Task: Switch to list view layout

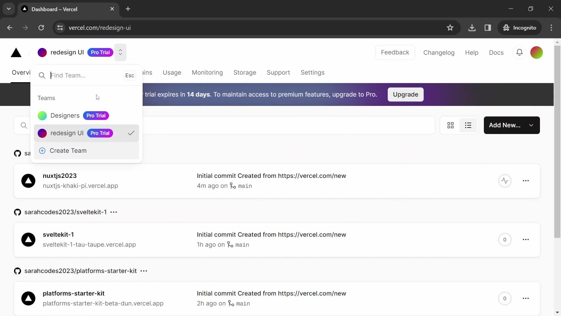Action: (x=468, y=125)
